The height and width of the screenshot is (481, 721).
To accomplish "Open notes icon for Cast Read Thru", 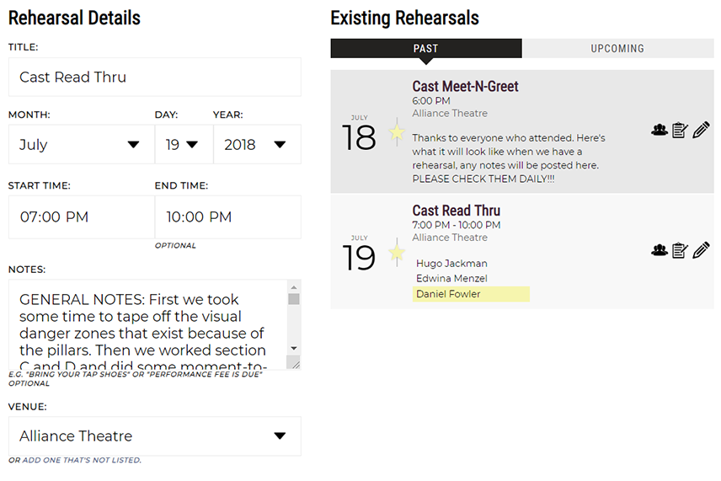I will click(x=680, y=250).
